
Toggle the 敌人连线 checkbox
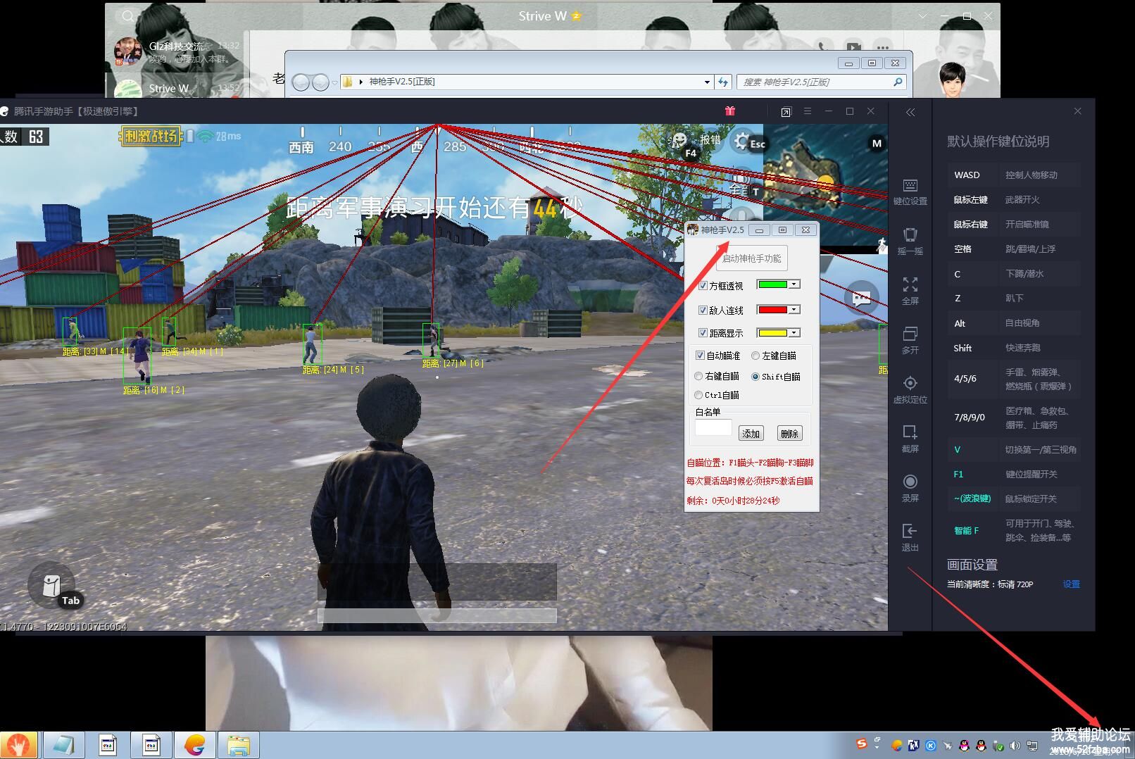click(703, 310)
